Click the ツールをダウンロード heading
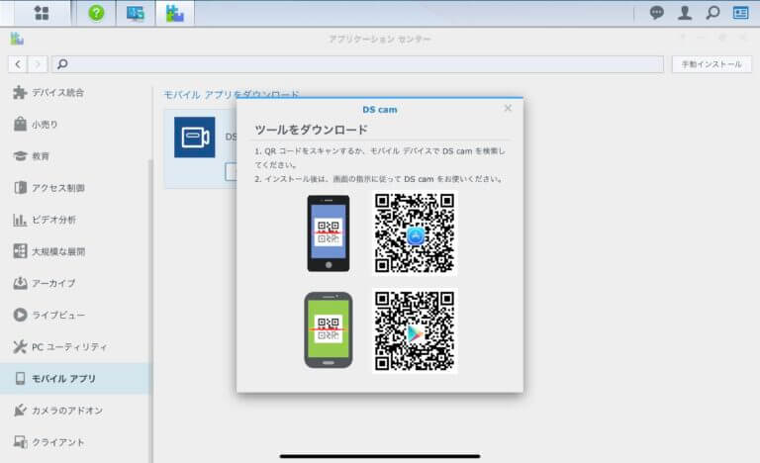760x463 pixels. click(x=311, y=130)
